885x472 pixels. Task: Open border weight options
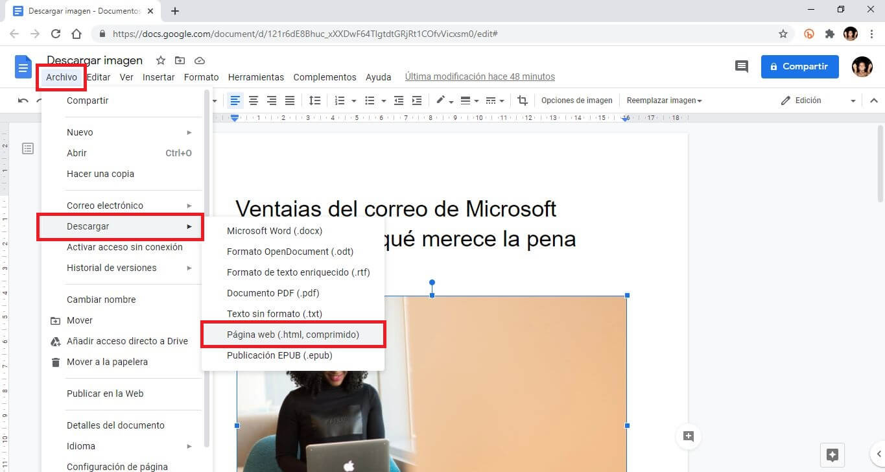point(469,100)
